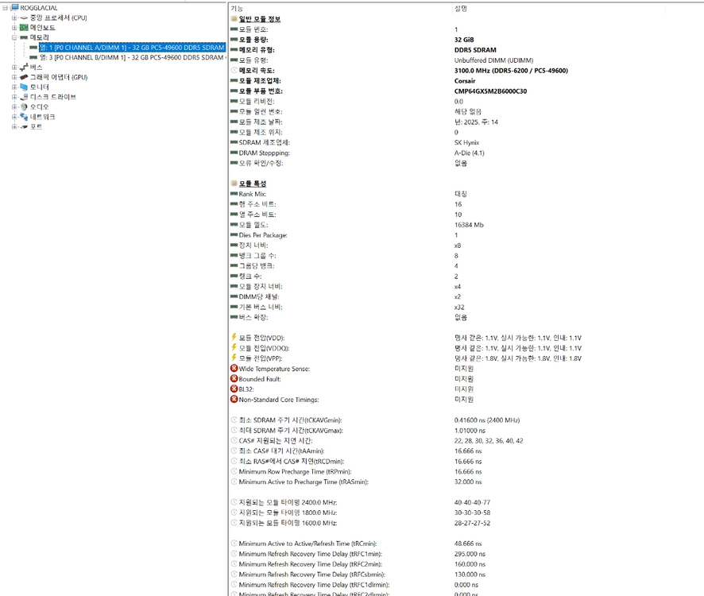704x596 pixels.
Task: Click 3100.0 MHz memory speed value
Action: pos(511,71)
